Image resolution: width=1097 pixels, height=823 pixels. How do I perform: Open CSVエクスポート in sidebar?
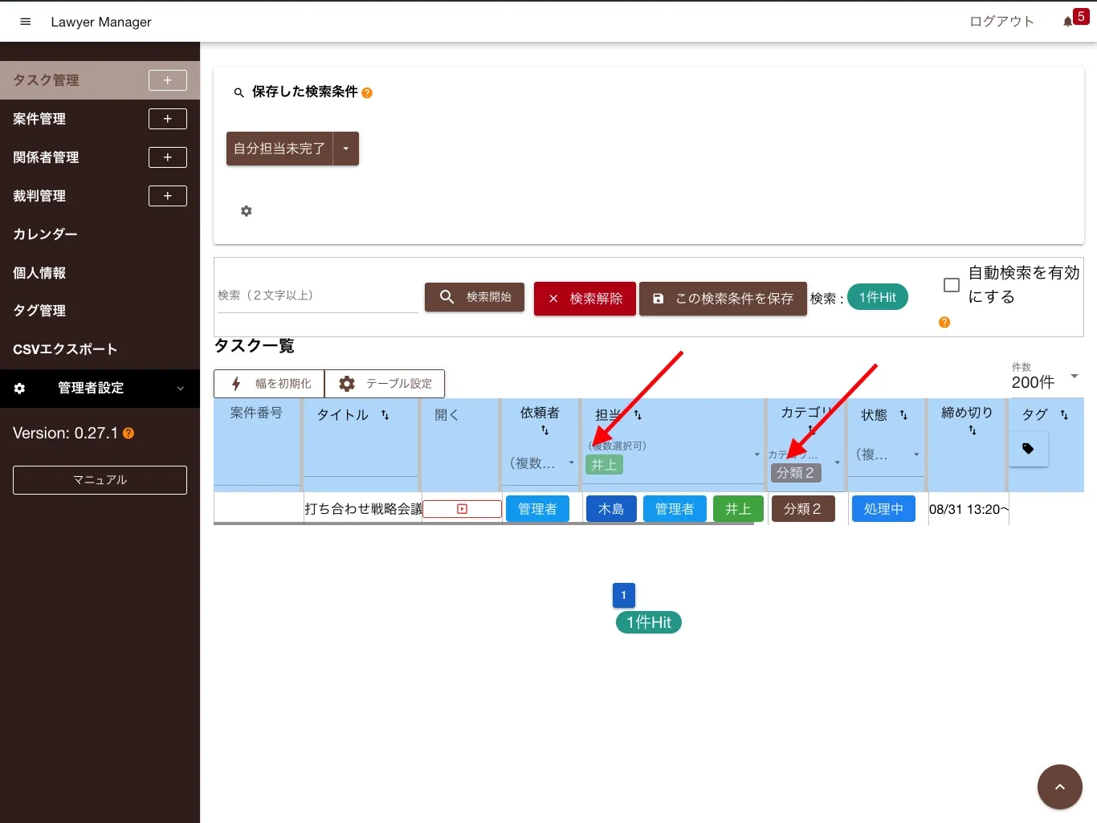[x=65, y=349]
